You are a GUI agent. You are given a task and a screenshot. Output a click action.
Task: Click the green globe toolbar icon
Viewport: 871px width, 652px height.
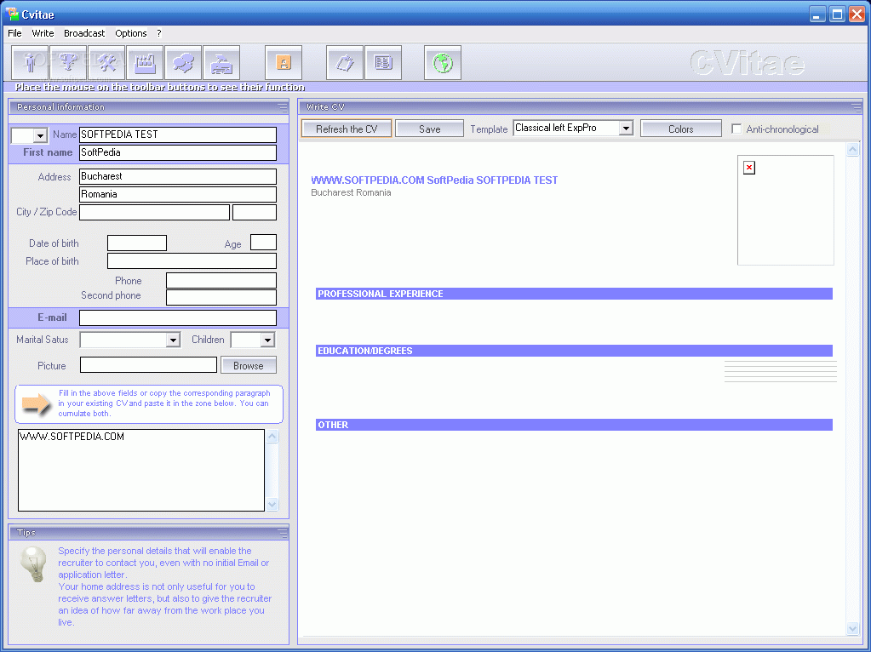point(443,63)
